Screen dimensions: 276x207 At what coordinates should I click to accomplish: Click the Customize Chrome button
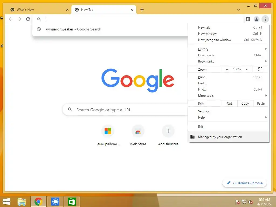click(x=245, y=183)
